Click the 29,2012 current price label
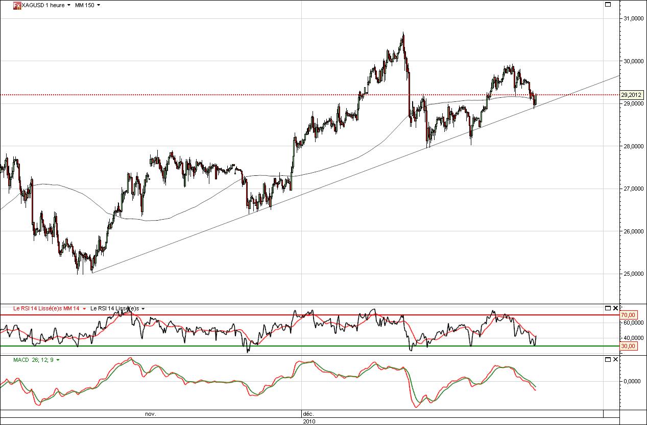 point(631,95)
